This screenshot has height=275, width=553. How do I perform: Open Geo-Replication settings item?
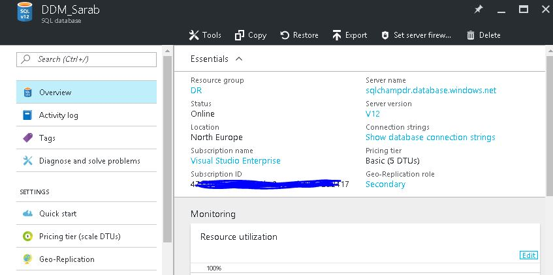(86, 259)
